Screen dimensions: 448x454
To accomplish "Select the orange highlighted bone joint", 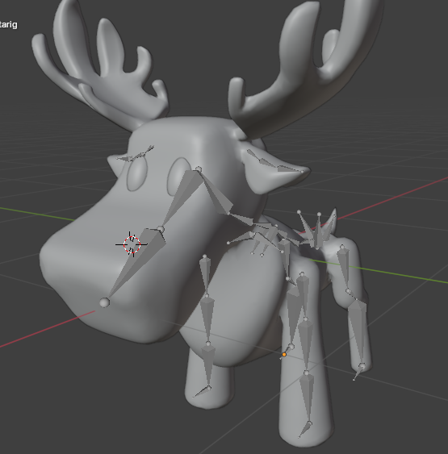I will [284, 354].
